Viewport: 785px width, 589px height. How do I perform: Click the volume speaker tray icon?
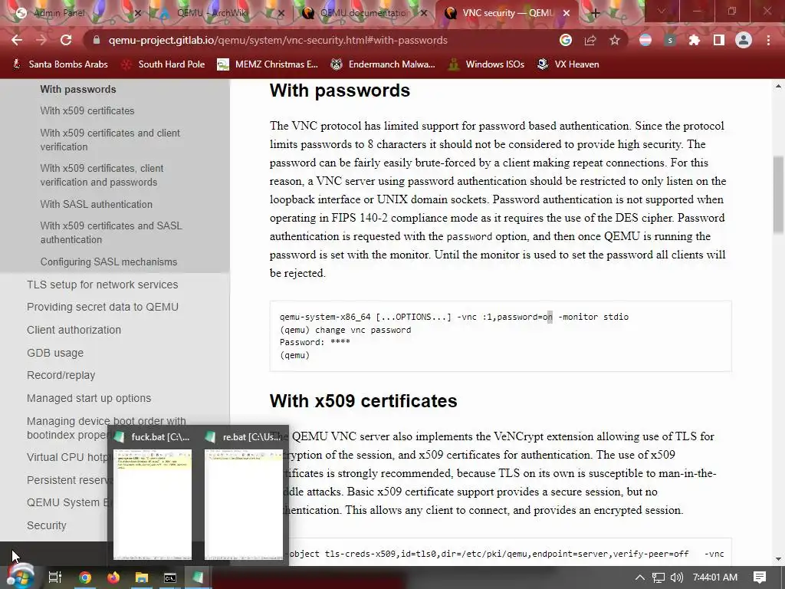point(676,577)
